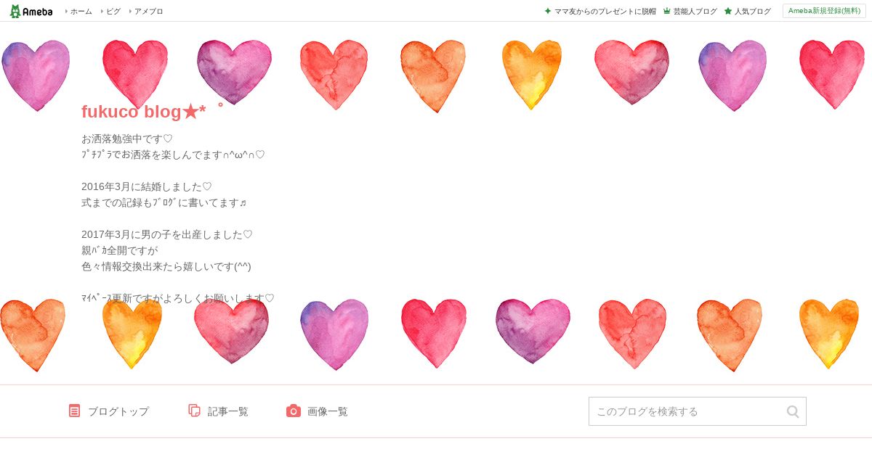Open the ママ友からのプレゼントに脱帽 headline link
The height and width of the screenshot is (457, 872).
(x=605, y=11)
